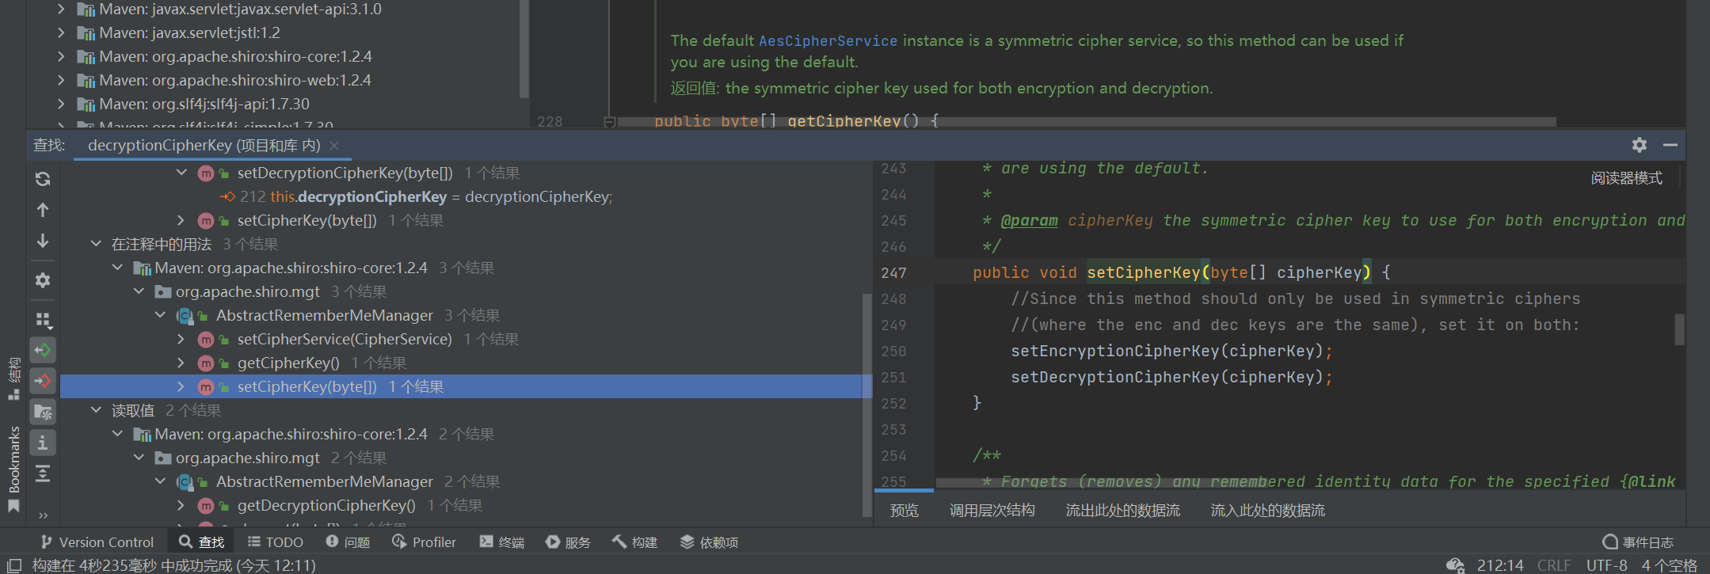Change 4 个空格 indent setting
Image resolution: width=1710 pixels, height=574 pixels.
tap(1670, 565)
